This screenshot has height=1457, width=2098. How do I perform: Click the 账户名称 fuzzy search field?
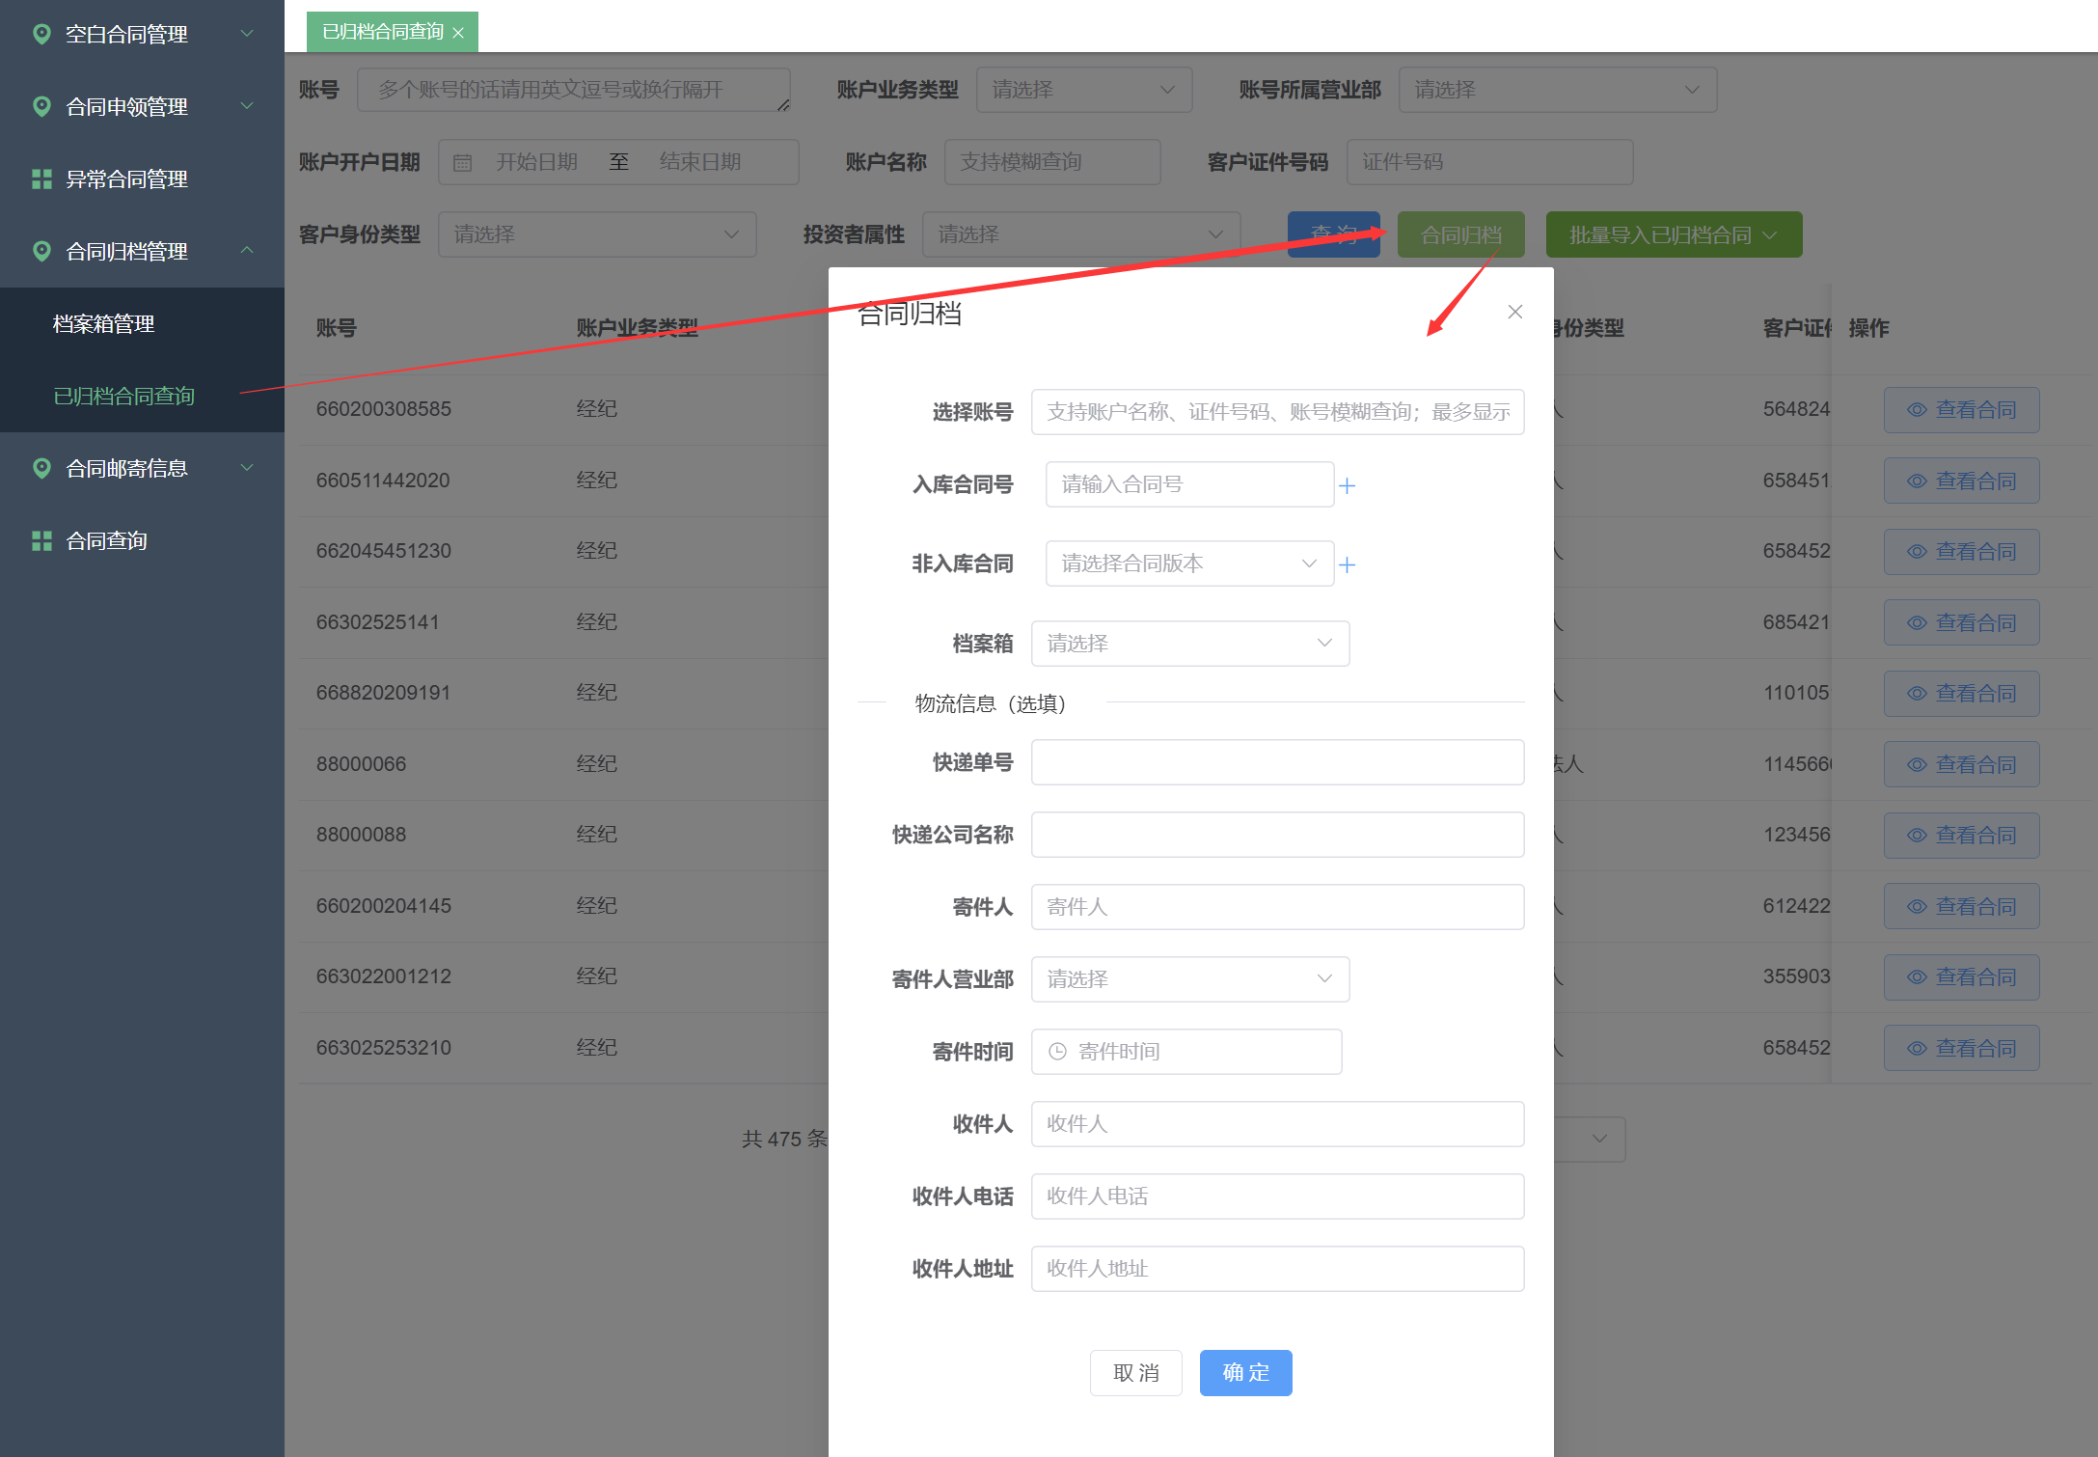1052,162
